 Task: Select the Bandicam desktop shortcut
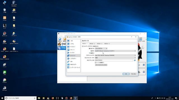(x=4, y=34)
